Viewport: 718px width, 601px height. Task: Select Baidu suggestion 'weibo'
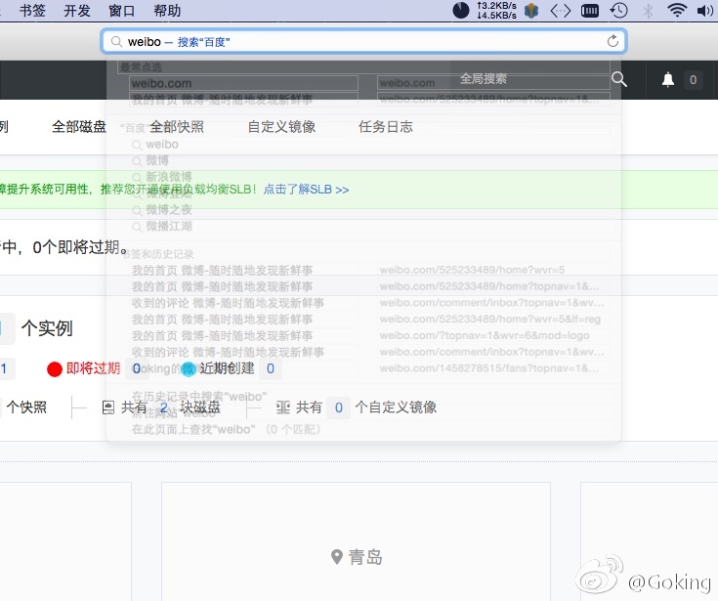click(162, 145)
